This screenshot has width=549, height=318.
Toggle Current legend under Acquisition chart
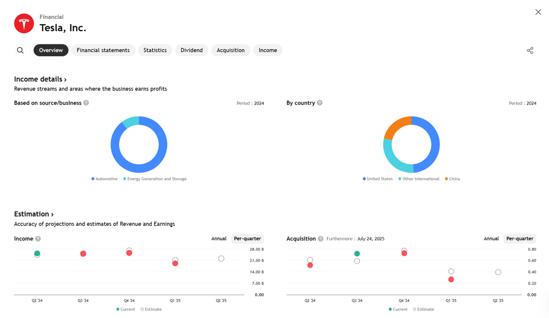pyautogui.click(x=398, y=309)
